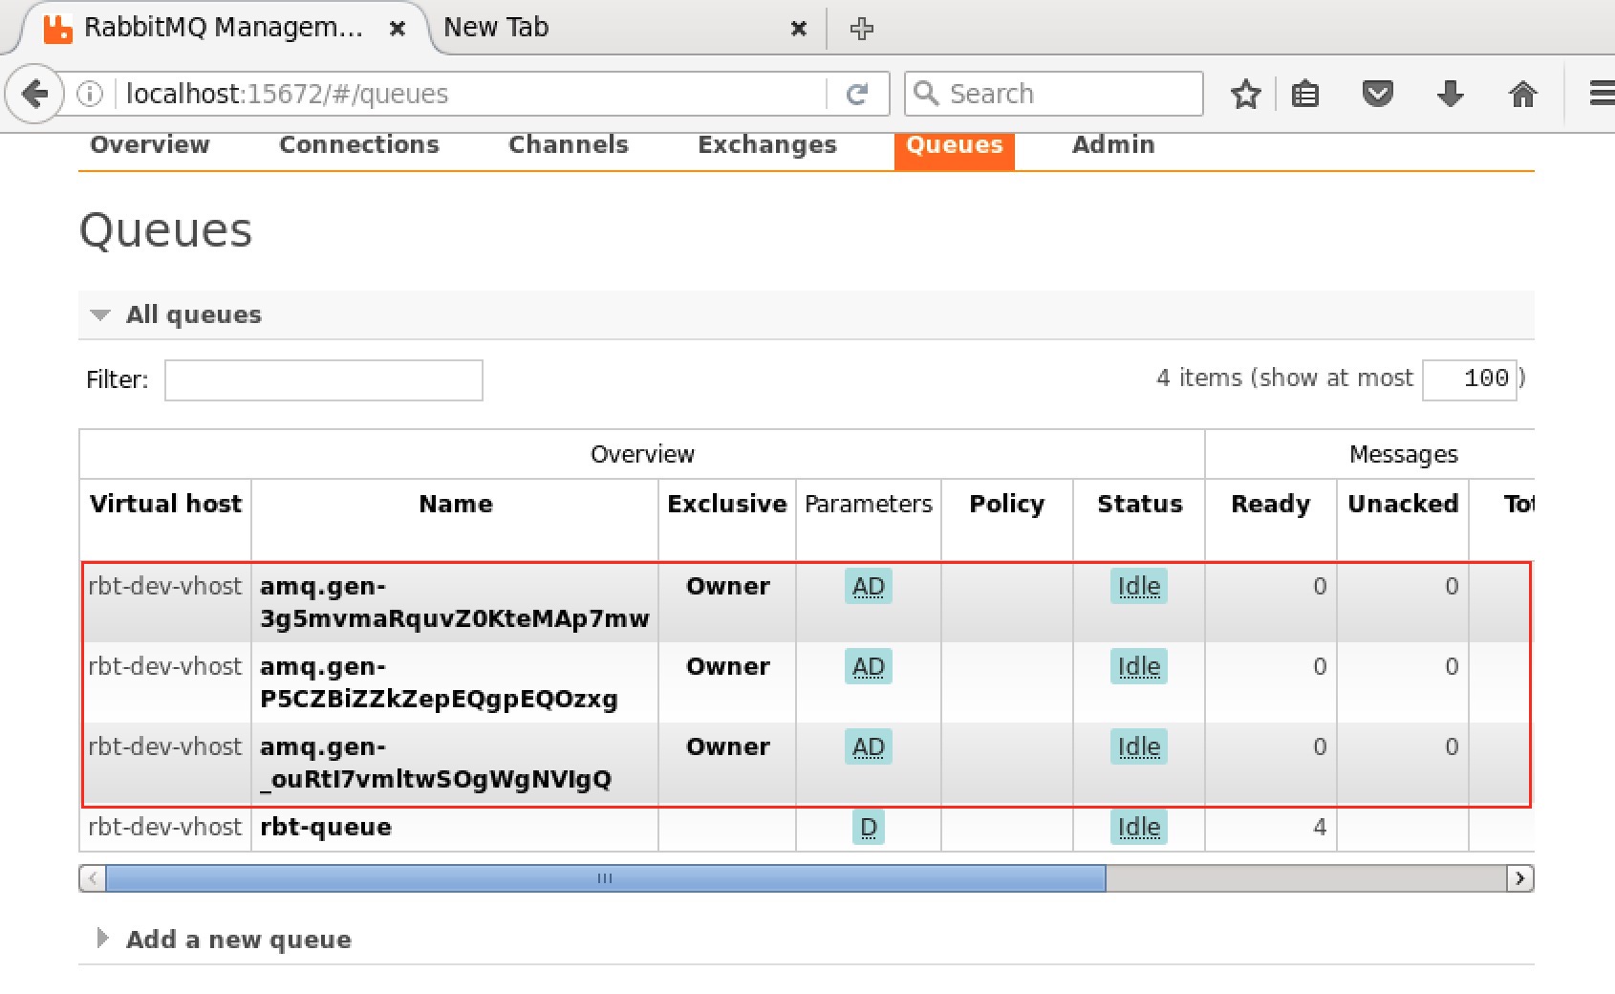Open the bookmarks list icon
The image size is (1615, 994).
[x=1305, y=94]
